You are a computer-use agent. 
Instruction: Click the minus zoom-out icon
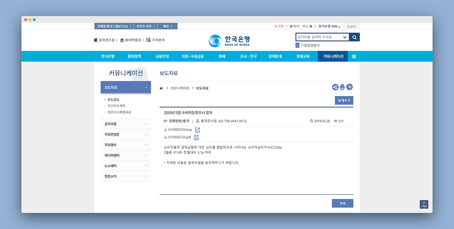[311, 26]
